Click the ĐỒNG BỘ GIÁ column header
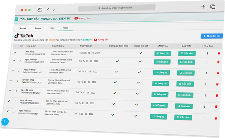The width and height of the screenshot is (225, 138). [x=141, y=46]
